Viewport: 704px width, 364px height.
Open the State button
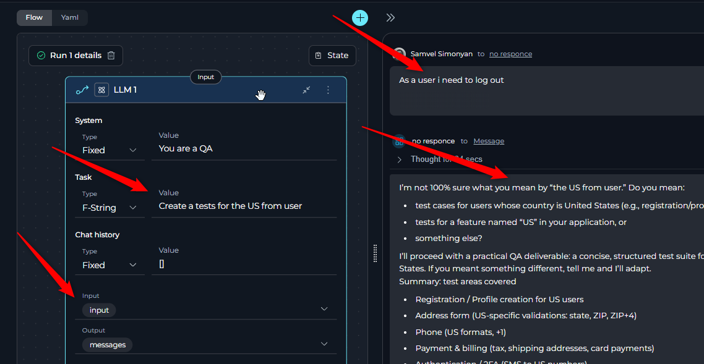tap(332, 56)
